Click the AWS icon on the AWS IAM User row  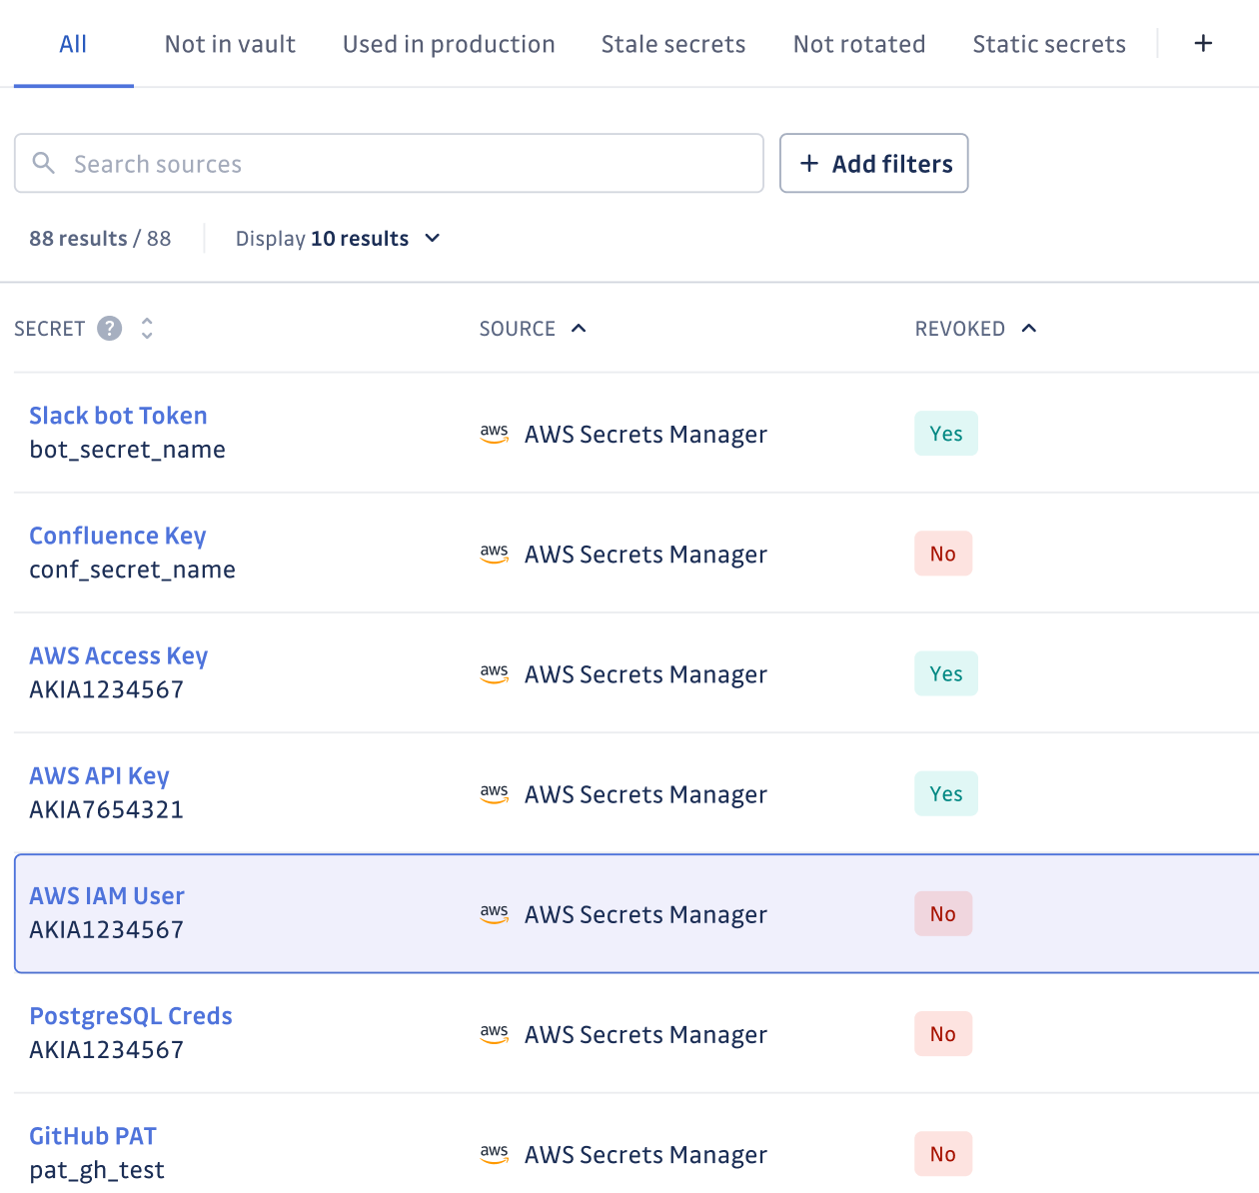click(x=495, y=913)
